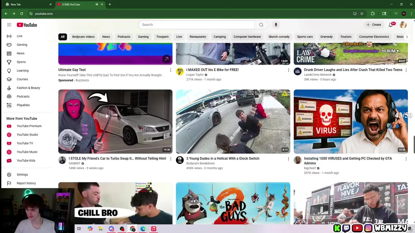Open the YouTube hamburger guide menu
The image size is (415, 233).
click(9, 25)
